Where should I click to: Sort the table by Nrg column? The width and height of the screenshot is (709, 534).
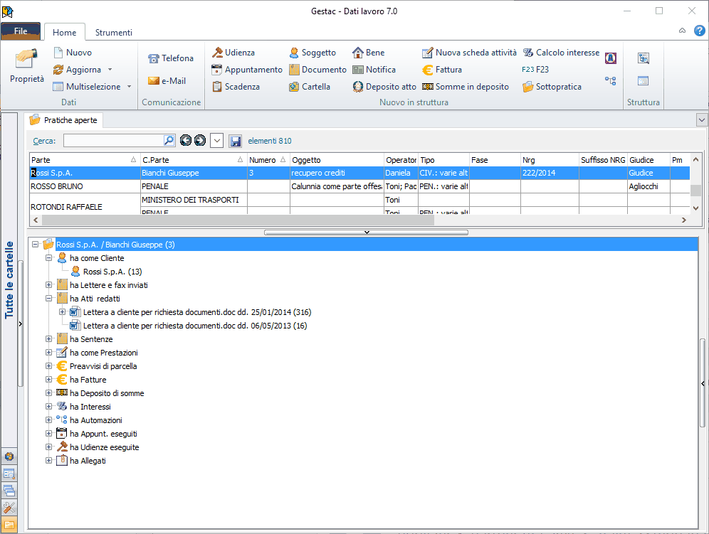(x=550, y=160)
